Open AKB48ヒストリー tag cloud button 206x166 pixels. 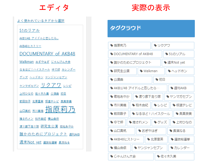pyautogui.click(x=126, y=139)
